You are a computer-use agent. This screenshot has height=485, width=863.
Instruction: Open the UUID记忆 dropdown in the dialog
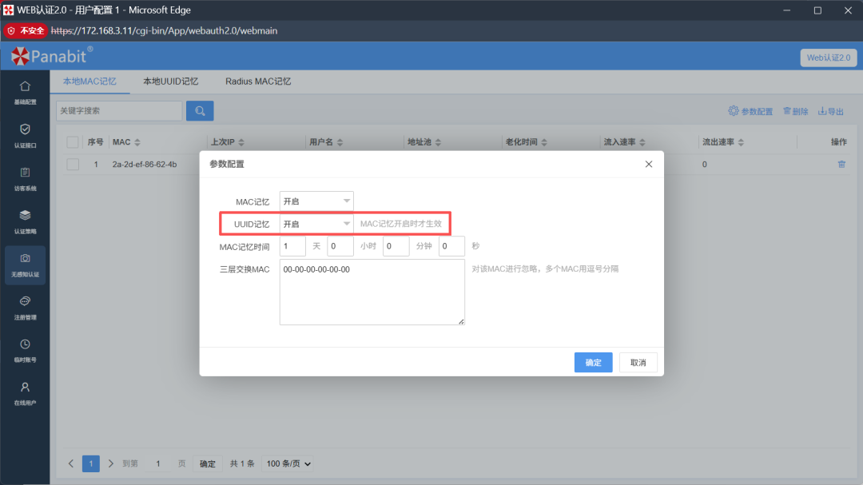pos(316,223)
